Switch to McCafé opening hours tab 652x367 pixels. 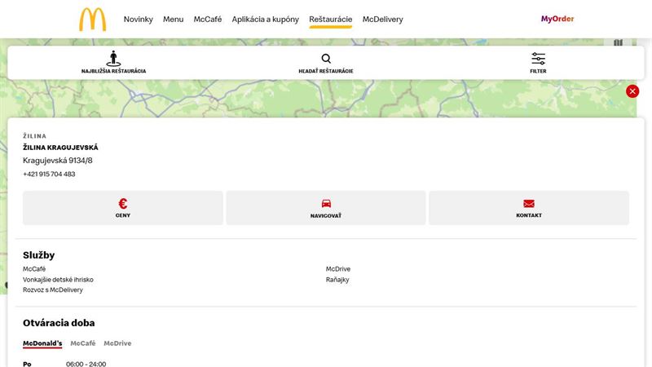tap(83, 343)
